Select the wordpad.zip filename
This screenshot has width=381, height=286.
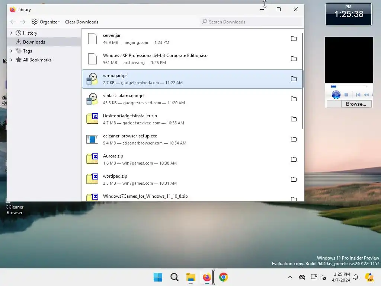tap(115, 176)
